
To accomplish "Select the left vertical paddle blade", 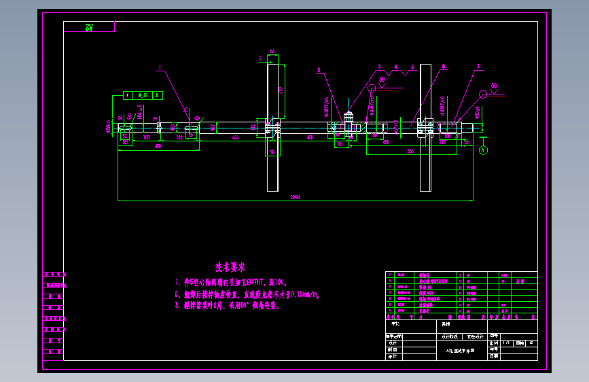I will (x=272, y=128).
